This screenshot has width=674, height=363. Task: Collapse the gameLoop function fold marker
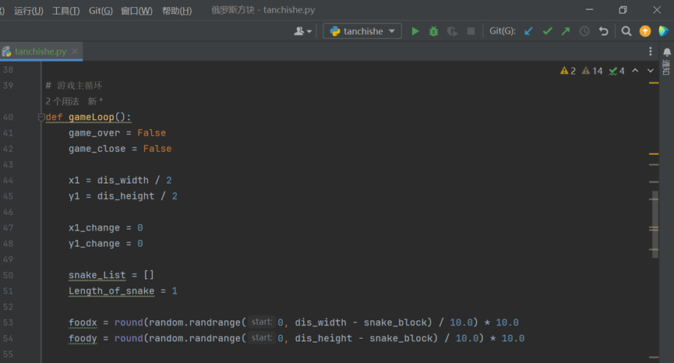[41, 117]
